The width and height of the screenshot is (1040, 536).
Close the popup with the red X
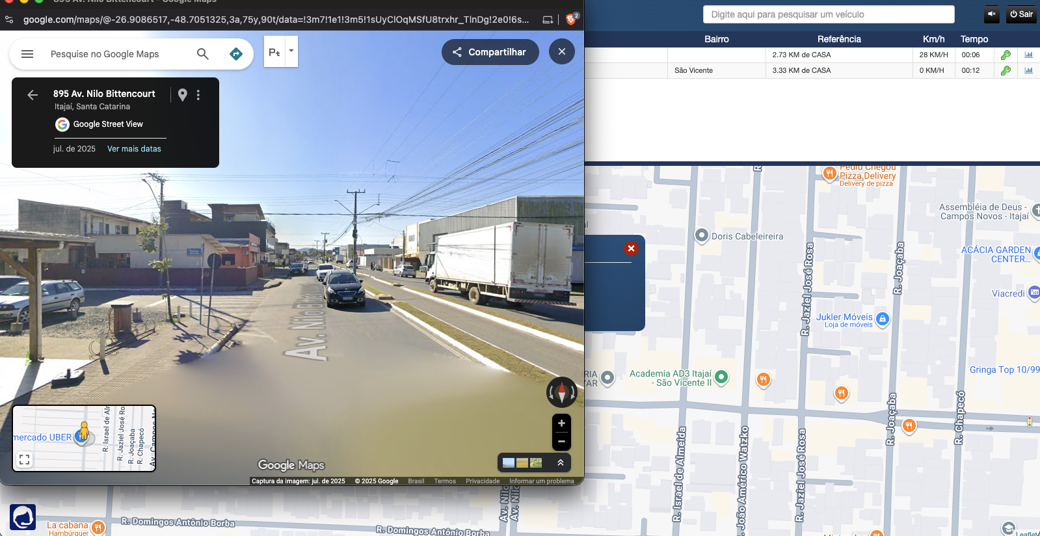[x=631, y=248]
